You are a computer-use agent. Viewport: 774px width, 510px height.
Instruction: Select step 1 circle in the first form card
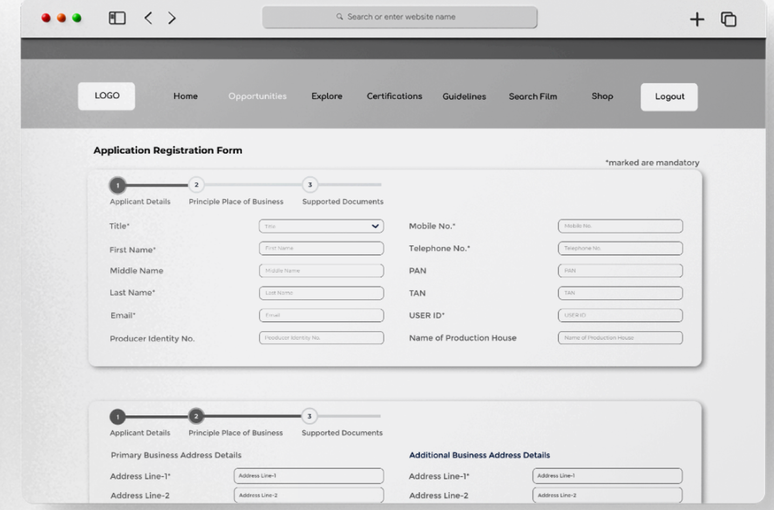click(118, 185)
